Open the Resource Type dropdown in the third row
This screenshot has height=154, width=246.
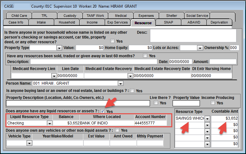point(207,131)
